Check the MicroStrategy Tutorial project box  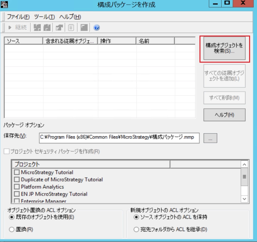click(17, 172)
